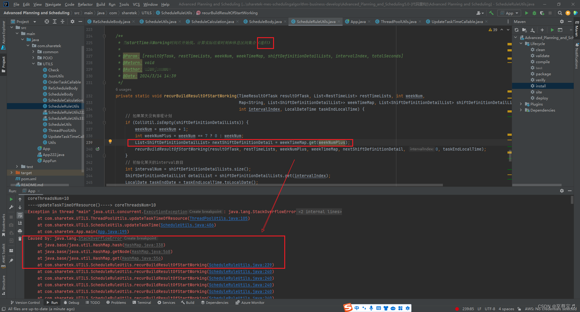
Task: Open ScheduleRuleUtils.java:239 from the stack trace
Action: tap(240, 265)
